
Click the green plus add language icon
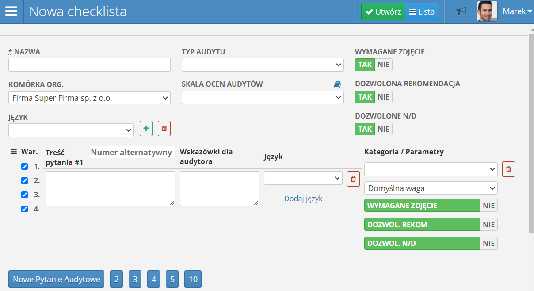pos(146,129)
